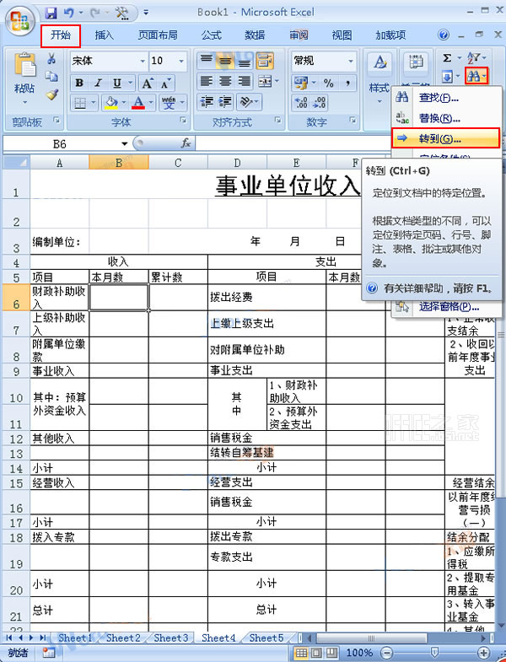Screen dimensions: 506x662
Task: Switch to the Sheet2 worksheet tab
Action: [x=122, y=638]
